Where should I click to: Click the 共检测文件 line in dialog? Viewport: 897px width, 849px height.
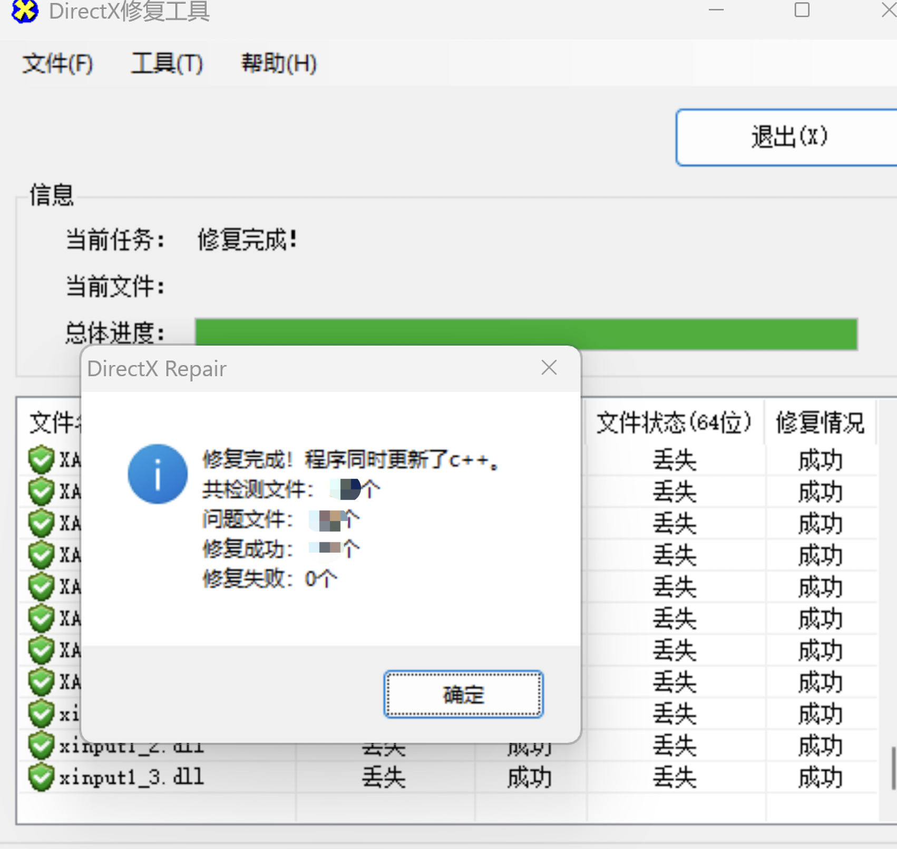click(x=291, y=490)
